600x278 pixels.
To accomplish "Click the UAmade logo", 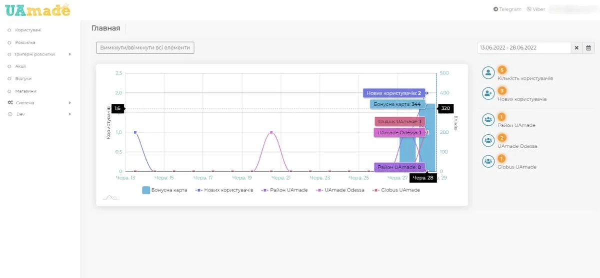I will click(x=37, y=9).
